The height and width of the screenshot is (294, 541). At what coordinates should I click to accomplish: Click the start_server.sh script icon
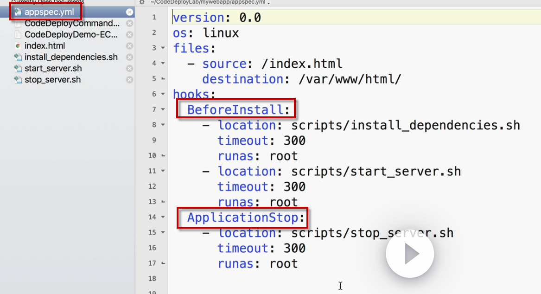[18, 68]
